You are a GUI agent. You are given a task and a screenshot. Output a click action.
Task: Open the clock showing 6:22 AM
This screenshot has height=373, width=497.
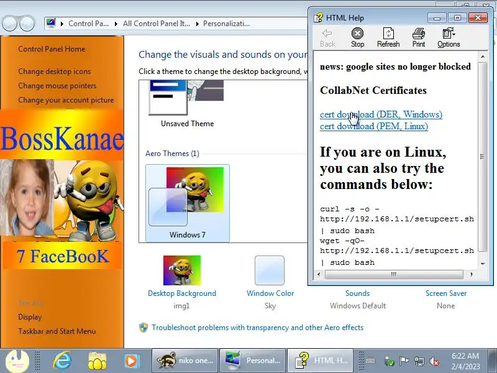(x=465, y=361)
